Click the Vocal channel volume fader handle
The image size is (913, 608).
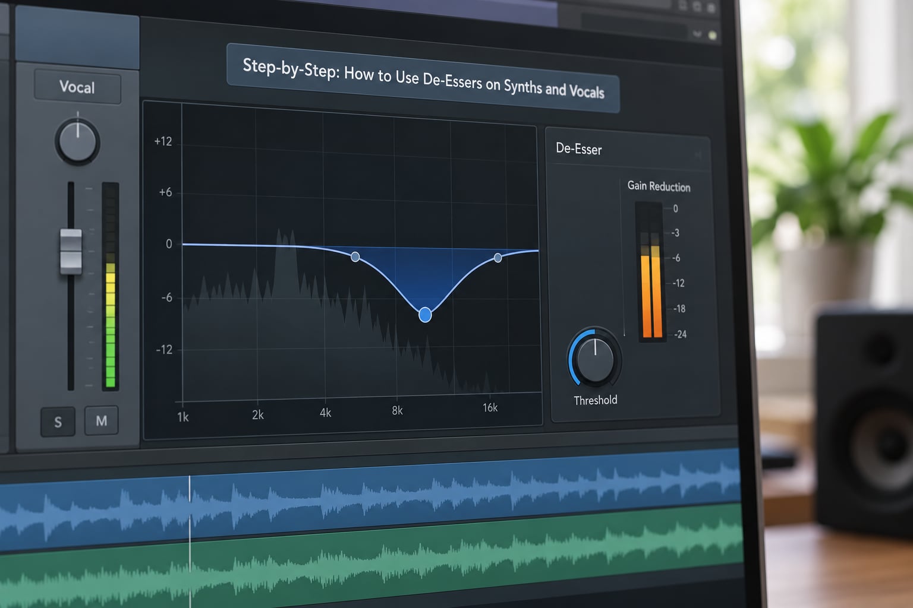point(71,251)
